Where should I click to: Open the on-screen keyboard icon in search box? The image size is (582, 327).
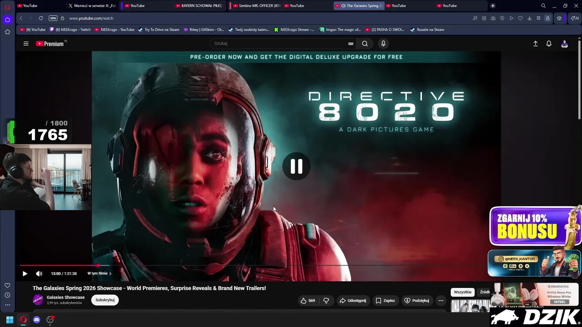[351, 44]
